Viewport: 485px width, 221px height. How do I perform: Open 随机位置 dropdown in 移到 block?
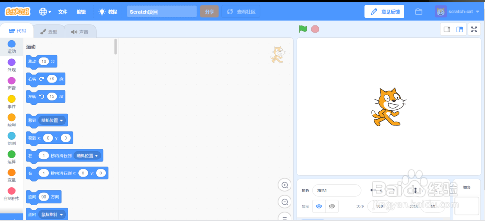(x=52, y=120)
